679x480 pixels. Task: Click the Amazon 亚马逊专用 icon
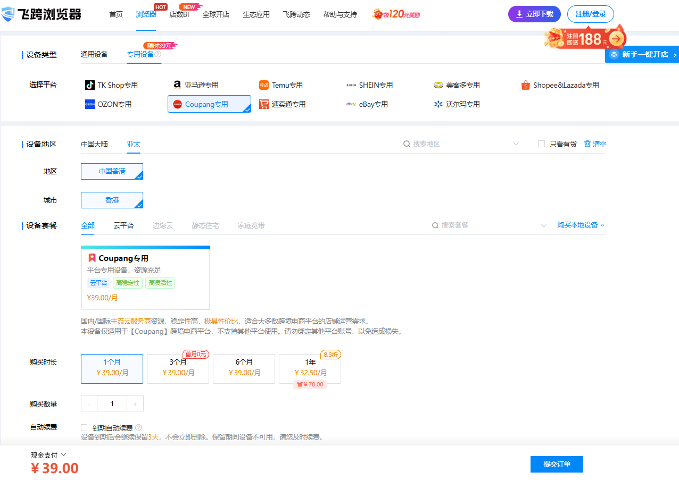tap(177, 85)
